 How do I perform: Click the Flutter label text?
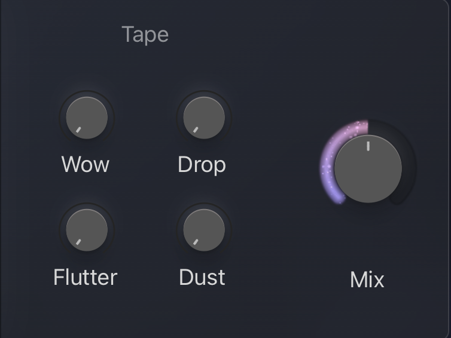86,277
